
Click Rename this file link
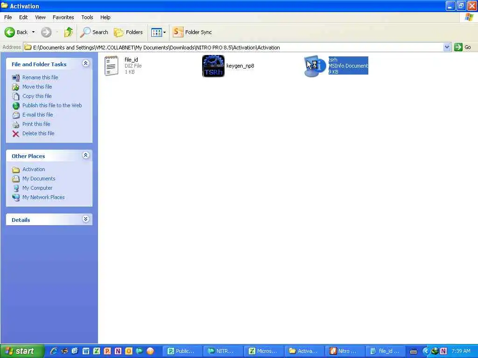40,77
